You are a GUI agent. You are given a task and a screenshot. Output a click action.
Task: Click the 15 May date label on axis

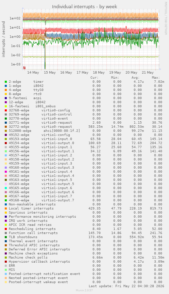(x=50, y=73)
